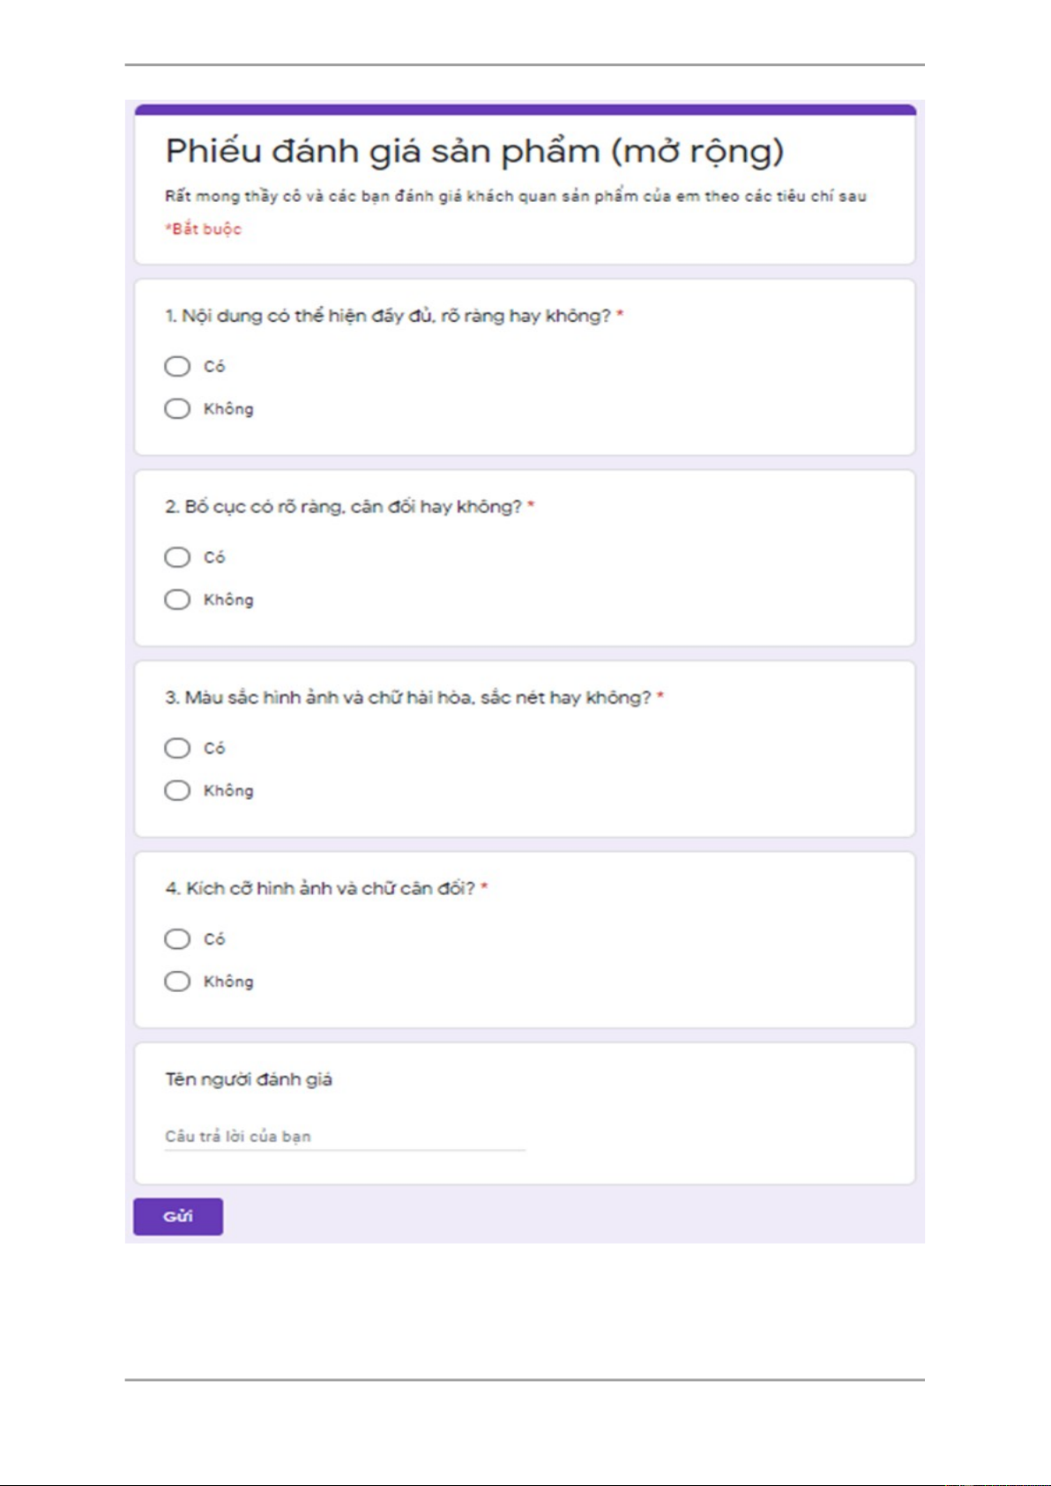Click the form description starting "Rất mong thầy cô"
The image size is (1051, 1486).
(515, 196)
